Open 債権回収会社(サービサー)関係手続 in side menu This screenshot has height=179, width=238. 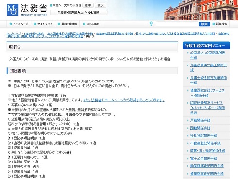[207, 93]
